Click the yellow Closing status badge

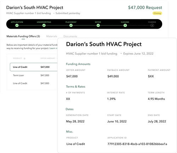click(157, 13)
